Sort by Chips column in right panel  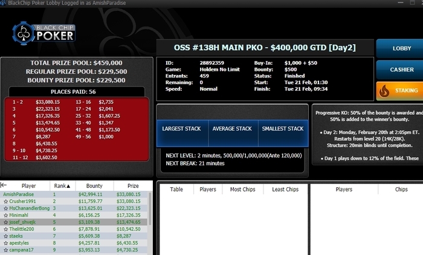click(x=401, y=189)
